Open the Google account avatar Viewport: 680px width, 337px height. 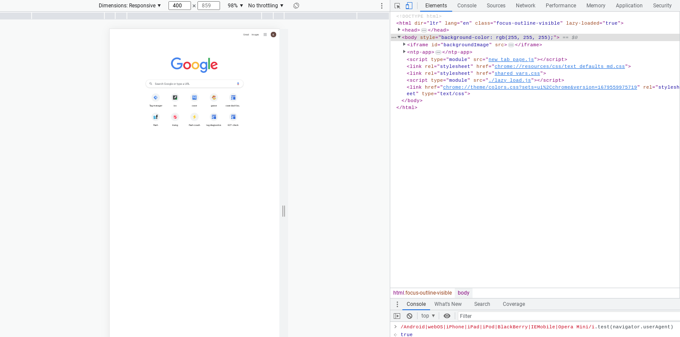[273, 35]
